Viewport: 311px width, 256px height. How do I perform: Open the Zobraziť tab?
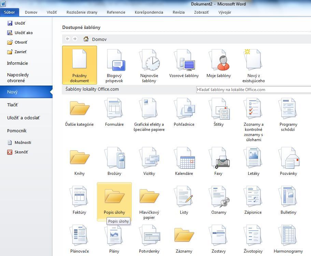coord(201,12)
